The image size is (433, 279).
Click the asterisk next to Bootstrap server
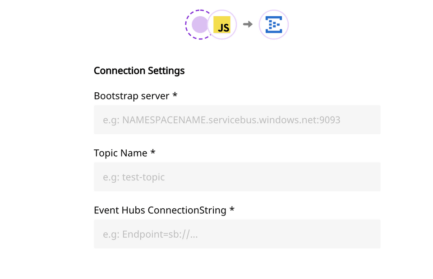point(175,95)
